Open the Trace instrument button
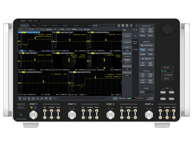The image size is (193, 145). (142, 30)
